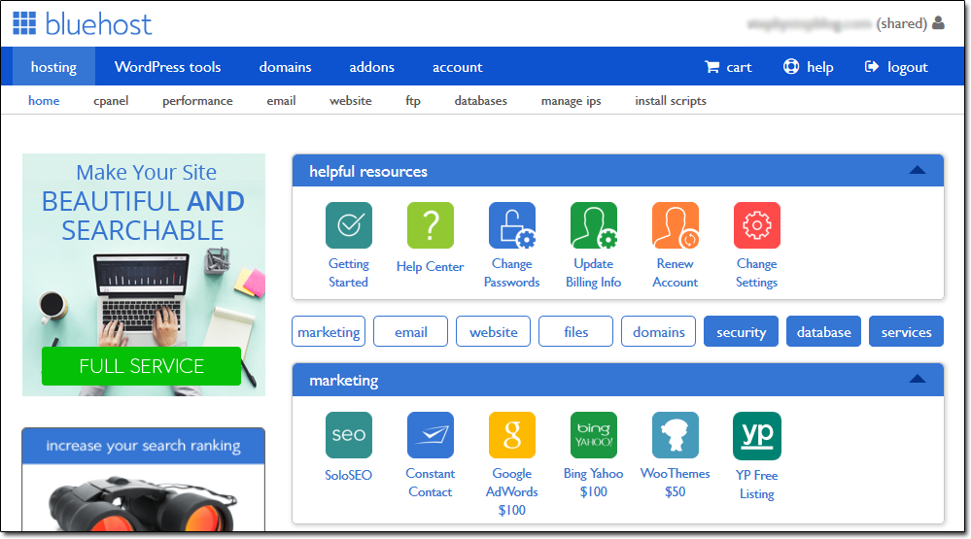Click the blurred account domain name
This screenshot has width=971, height=539.
tap(810, 23)
